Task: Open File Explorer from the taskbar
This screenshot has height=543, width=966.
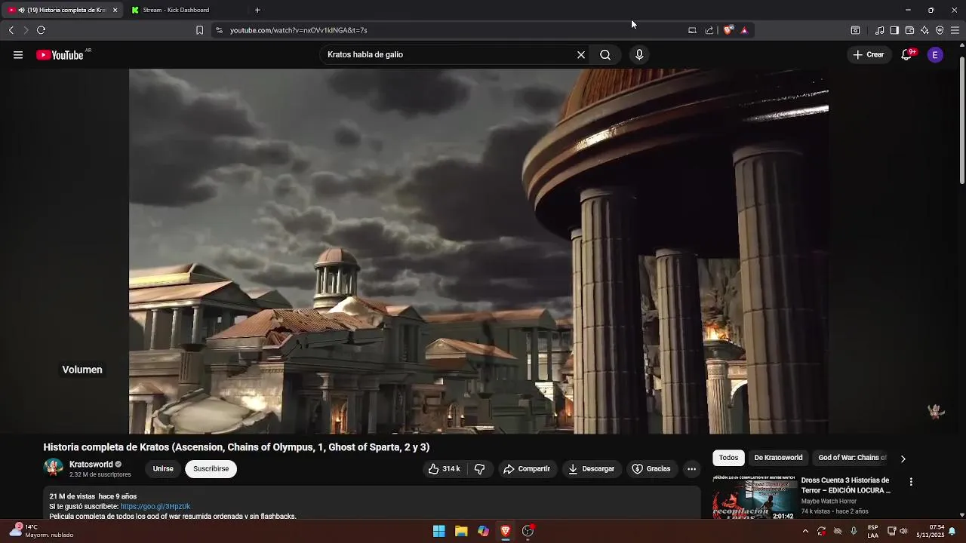Action: coord(461,531)
